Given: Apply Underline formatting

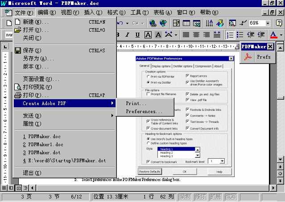Looking at the screenshot, I should (137, 34).
